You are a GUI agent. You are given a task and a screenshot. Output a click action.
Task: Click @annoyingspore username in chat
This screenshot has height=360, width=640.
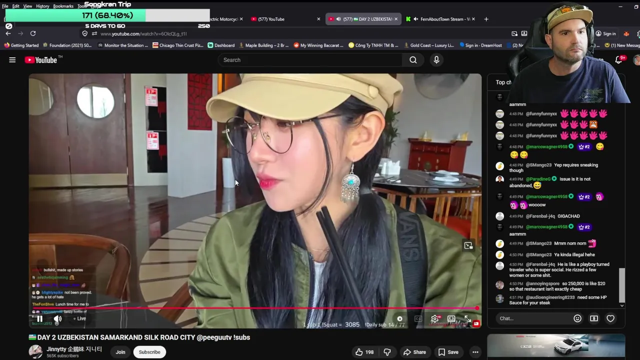coord(542,283)
